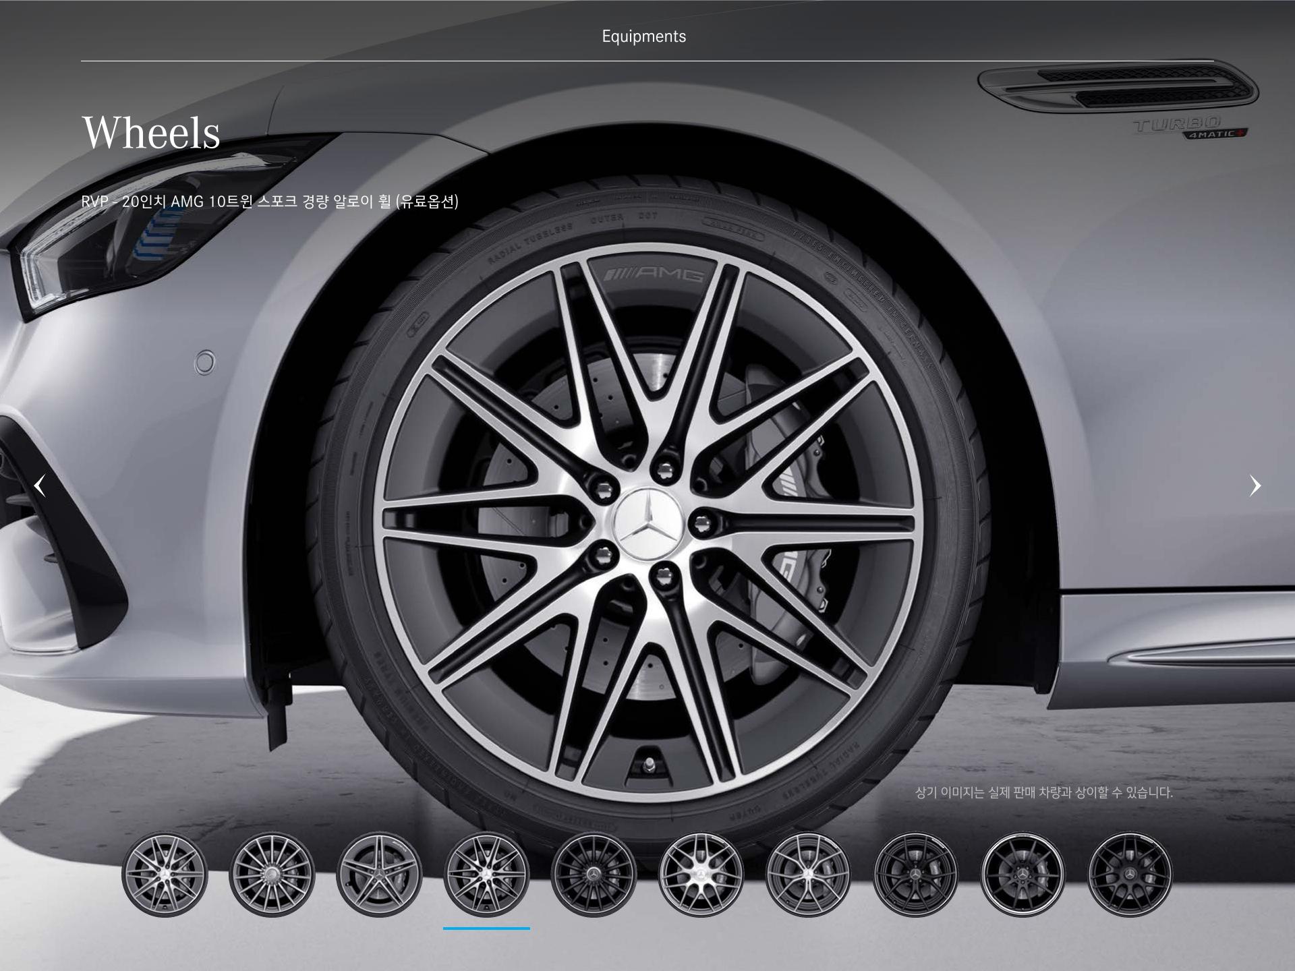The image size is (1295, 971).
Task: Select the third wheel thumbnail
Action: [379, 875]
